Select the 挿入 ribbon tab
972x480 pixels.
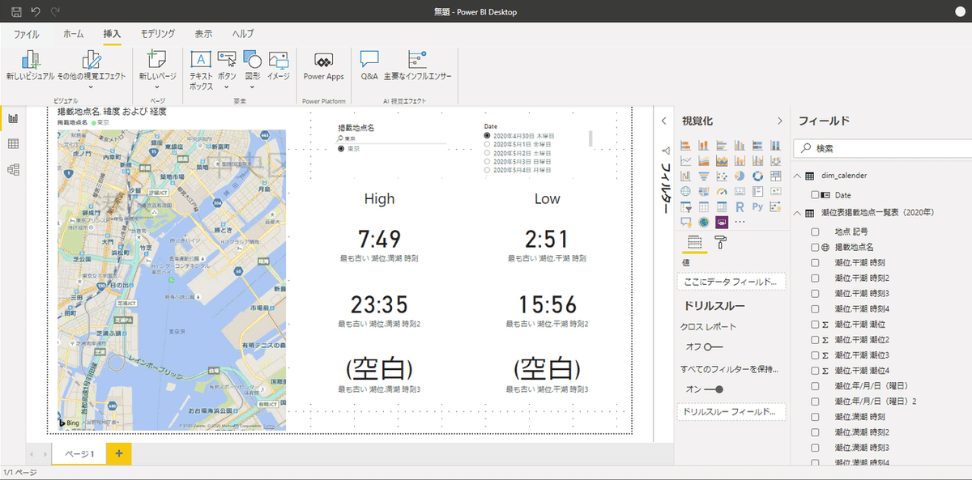pos(112,34)
